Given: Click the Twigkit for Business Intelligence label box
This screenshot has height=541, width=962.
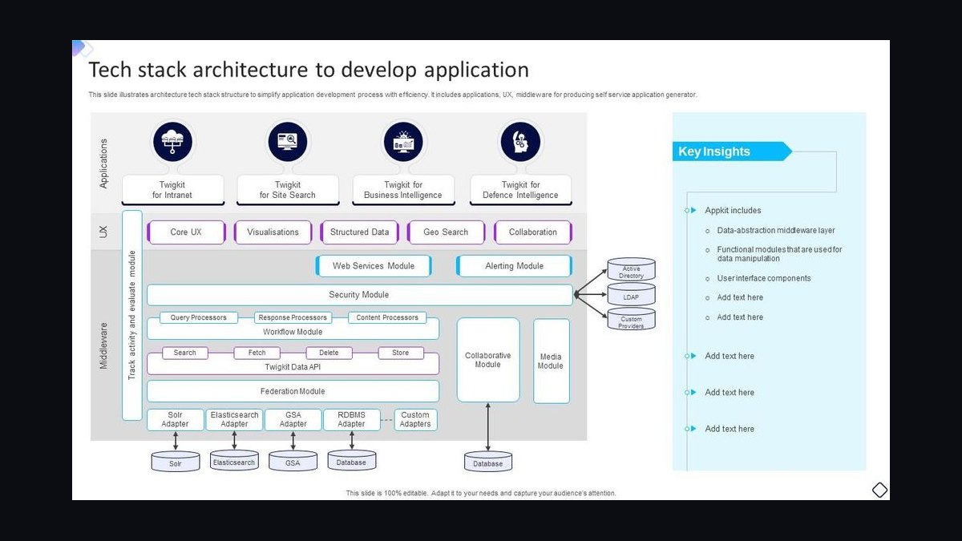Looking at the screenshot, I should point(403,190).
